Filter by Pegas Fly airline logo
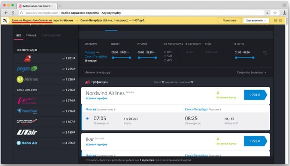 27,69
